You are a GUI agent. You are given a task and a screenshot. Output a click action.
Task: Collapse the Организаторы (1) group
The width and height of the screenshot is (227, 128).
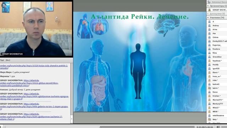coord(208,6)
